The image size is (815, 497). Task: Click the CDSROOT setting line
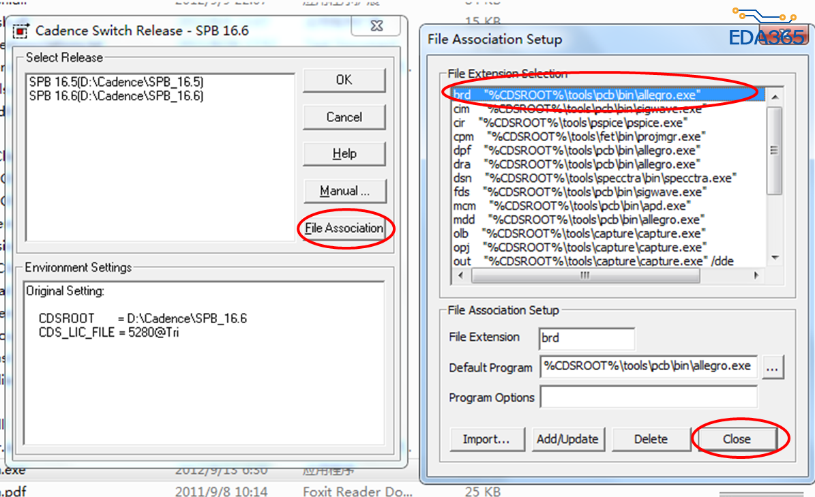point(143,318)
